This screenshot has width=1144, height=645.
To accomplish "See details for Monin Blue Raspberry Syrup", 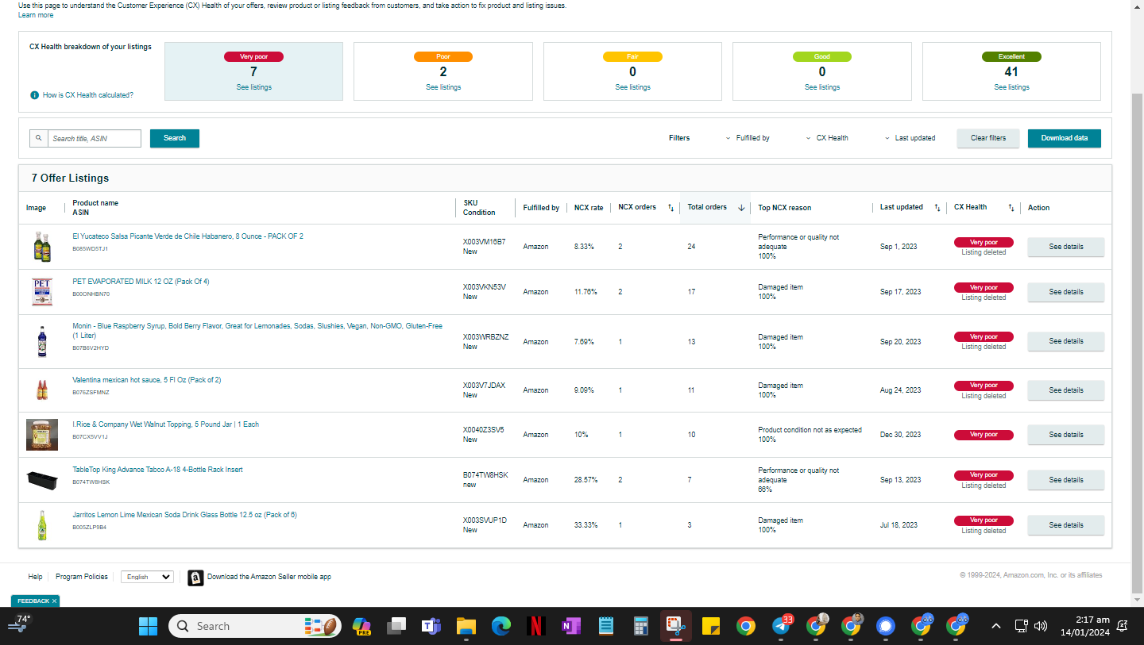I will pos(1066,341).
